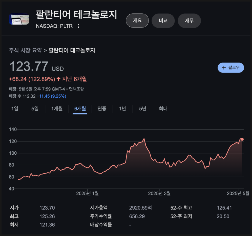The image size is (252, 236).
Task: Switch chart to 연중 range
Action: 102,109
